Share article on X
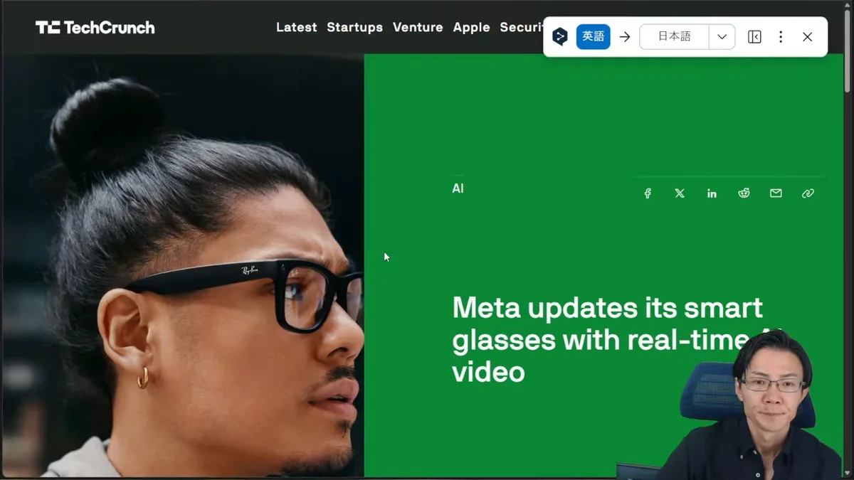This screenshot has height=480, width=854. 680,193
